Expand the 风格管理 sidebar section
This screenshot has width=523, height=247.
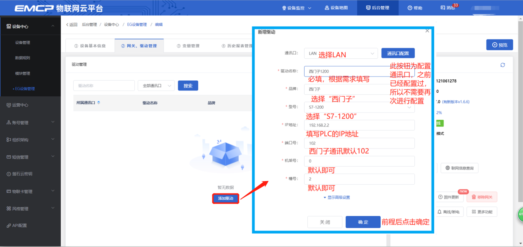coord(30,209)
